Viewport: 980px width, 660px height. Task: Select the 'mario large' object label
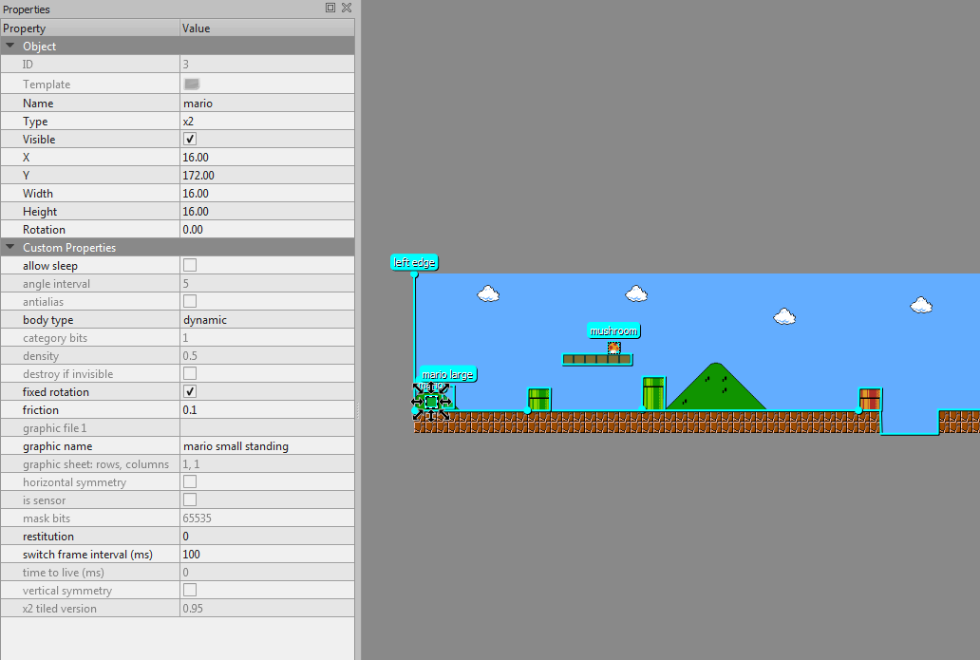[x=447, y=375]
